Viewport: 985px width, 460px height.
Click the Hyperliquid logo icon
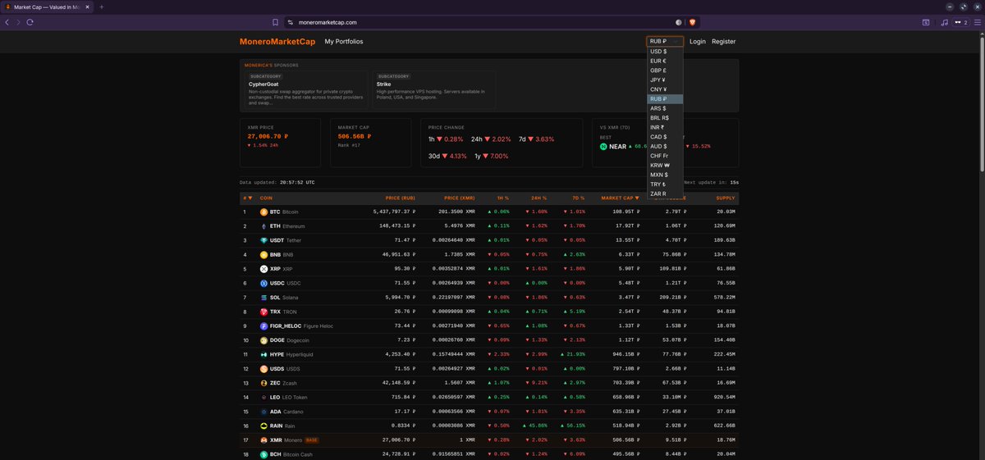[x=263, y=354]
